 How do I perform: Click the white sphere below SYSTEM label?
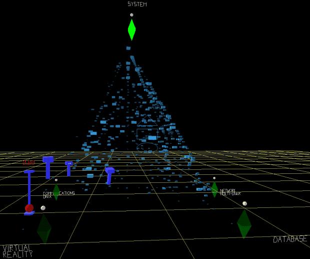131,15
